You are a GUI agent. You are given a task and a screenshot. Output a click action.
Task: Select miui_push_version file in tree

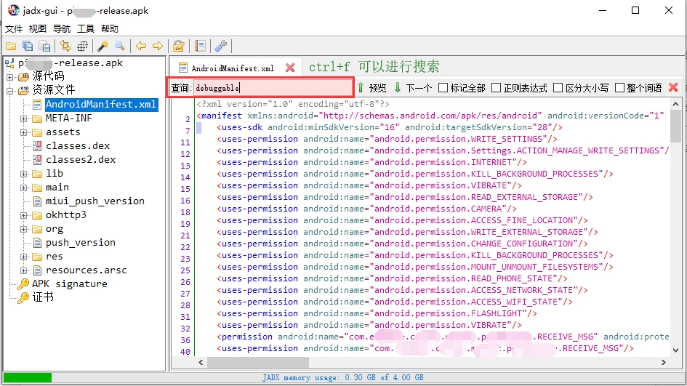point(95,201)
